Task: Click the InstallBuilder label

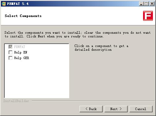Action: [16, 101]
